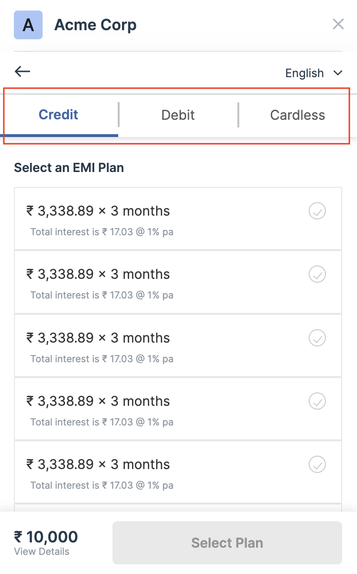Click the Select Plan button

(x=227, y=542)
